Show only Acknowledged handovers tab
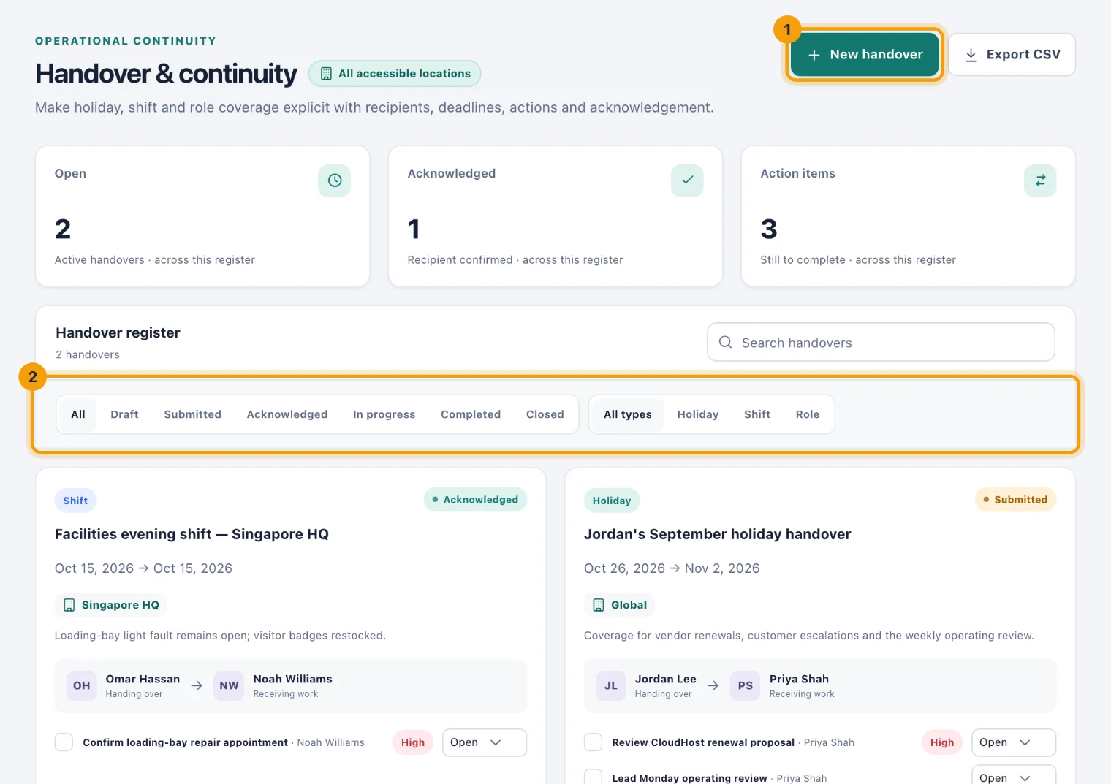This screenshot has width=1111, height=784. pos(287,414)
